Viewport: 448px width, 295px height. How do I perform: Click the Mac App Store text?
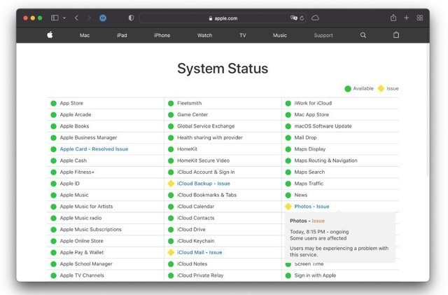(311, 114)
